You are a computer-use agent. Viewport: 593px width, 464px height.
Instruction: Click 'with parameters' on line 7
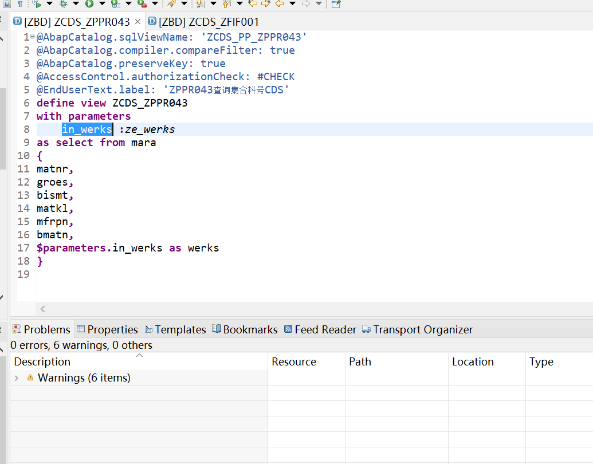84,116
